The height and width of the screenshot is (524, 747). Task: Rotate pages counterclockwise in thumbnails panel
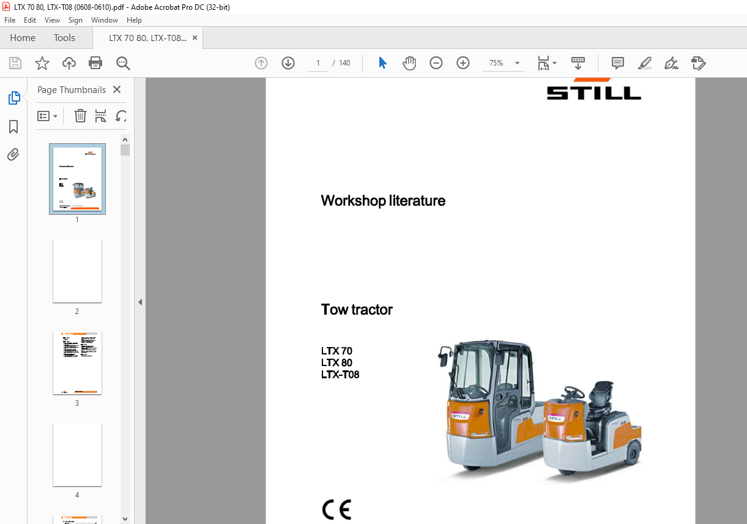[121, 116]
